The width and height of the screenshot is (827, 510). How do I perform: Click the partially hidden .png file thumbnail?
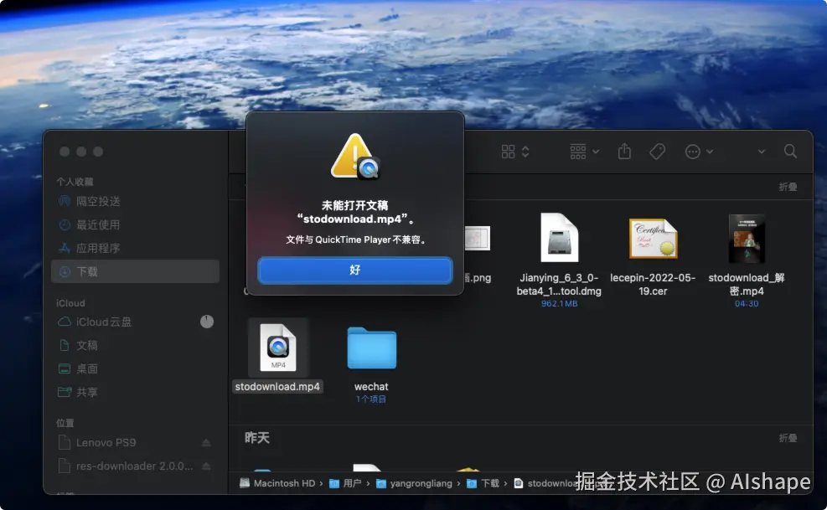(478, 239)
